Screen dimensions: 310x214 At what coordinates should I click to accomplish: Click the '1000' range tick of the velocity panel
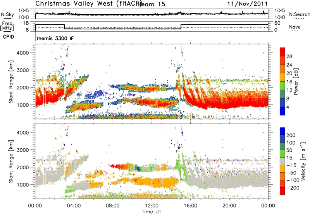tap(23, 185)
